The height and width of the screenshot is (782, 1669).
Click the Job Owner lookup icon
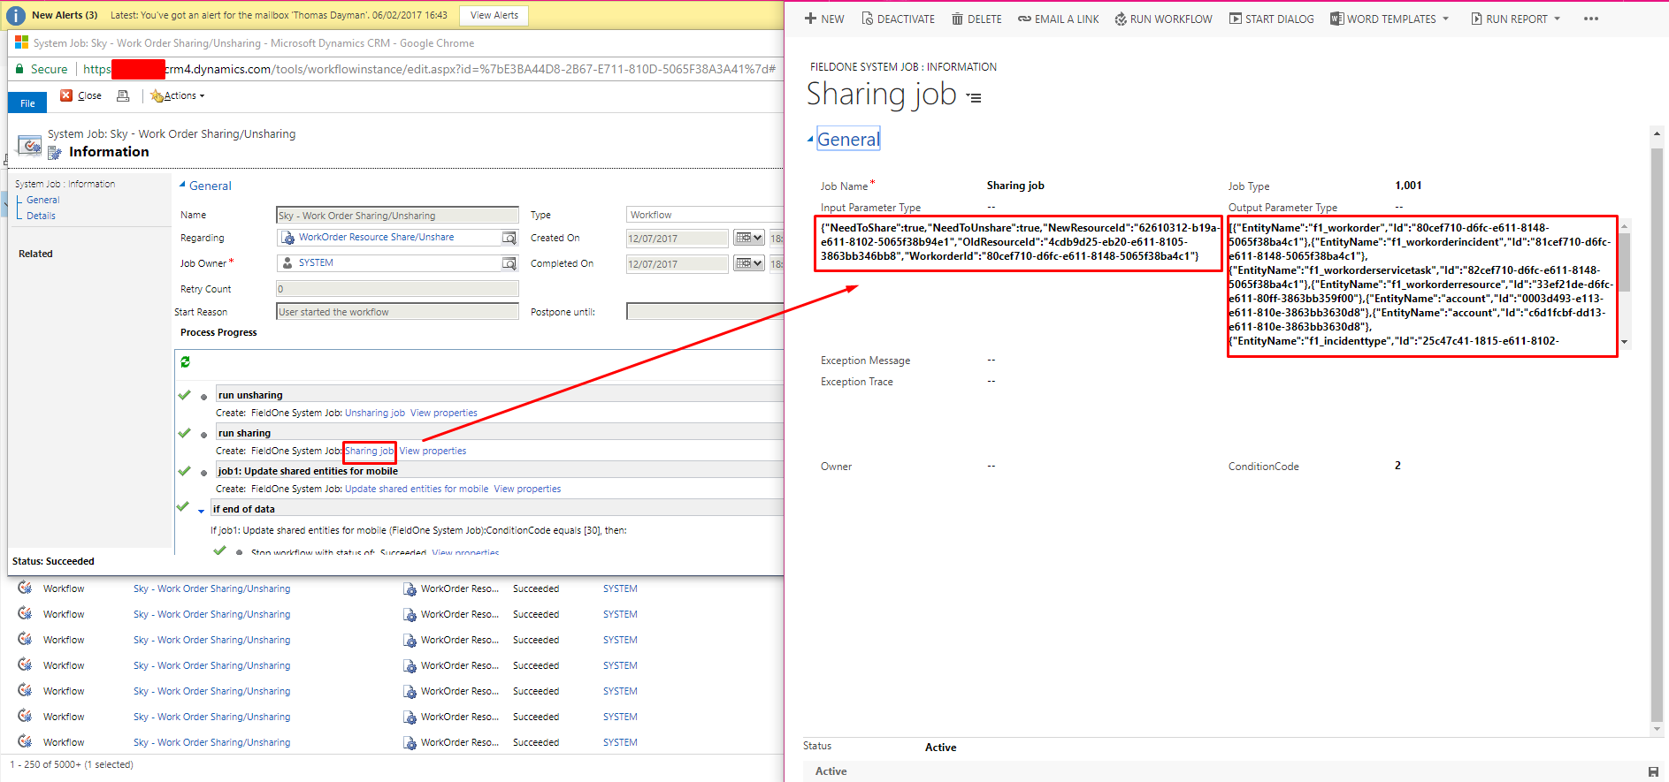coord(509,263)
